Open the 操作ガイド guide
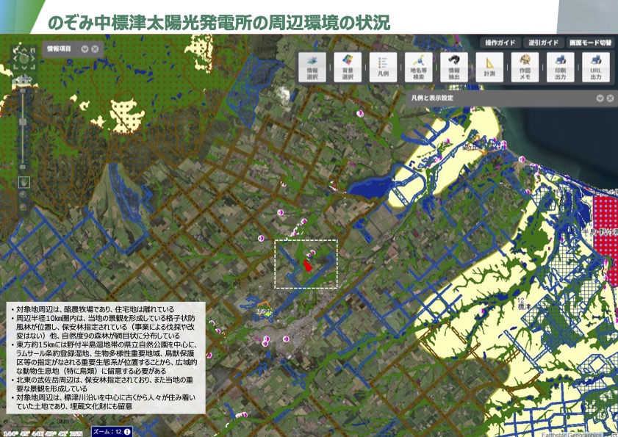This screenshot has height=437, width=618. [x=499, y=43]
